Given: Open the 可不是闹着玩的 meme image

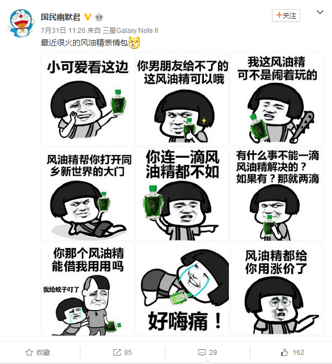Looking at the screenshot, I should click(x=276, y=99).
